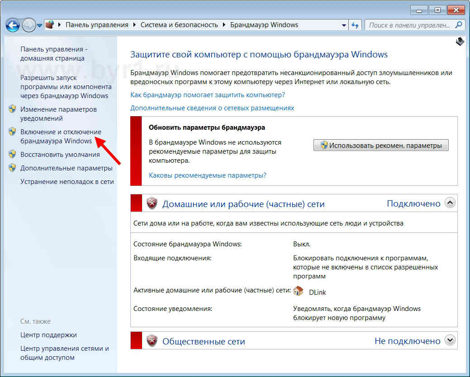The height and width of the screenshot is (377, 470).
Task: Click Использовать рекомен. параметры button
Action: click(x=381, y=145)
